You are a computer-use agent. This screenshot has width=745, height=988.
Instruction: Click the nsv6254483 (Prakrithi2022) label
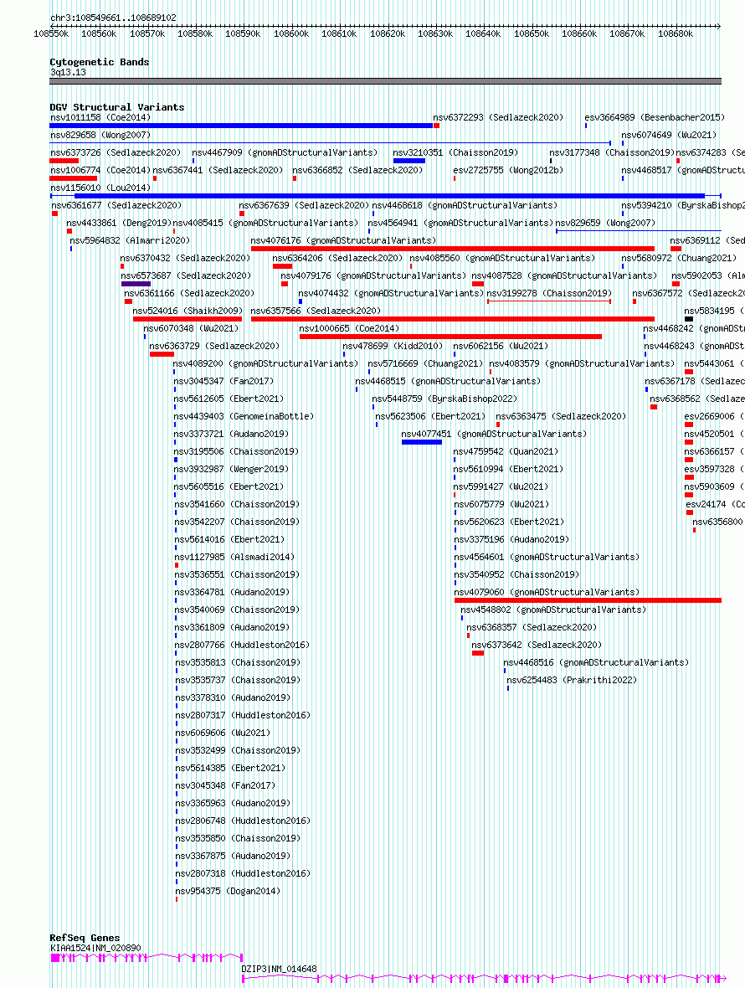[x=572, y=682]
